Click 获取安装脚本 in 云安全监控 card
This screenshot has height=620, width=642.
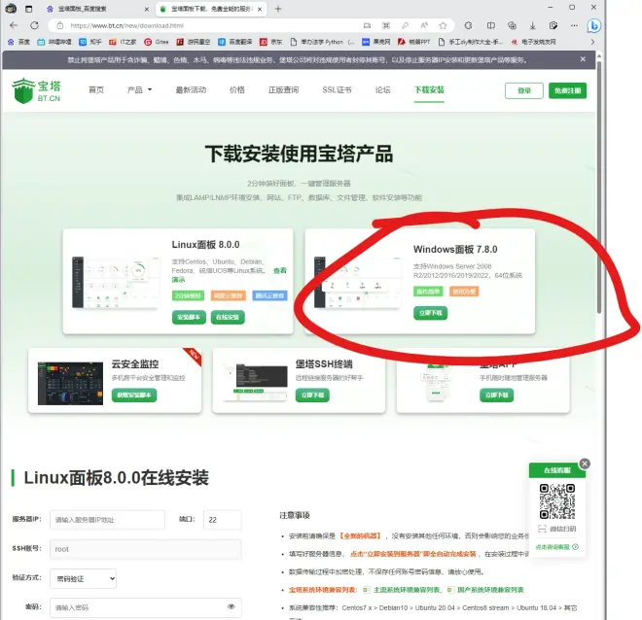pos(134,396)
